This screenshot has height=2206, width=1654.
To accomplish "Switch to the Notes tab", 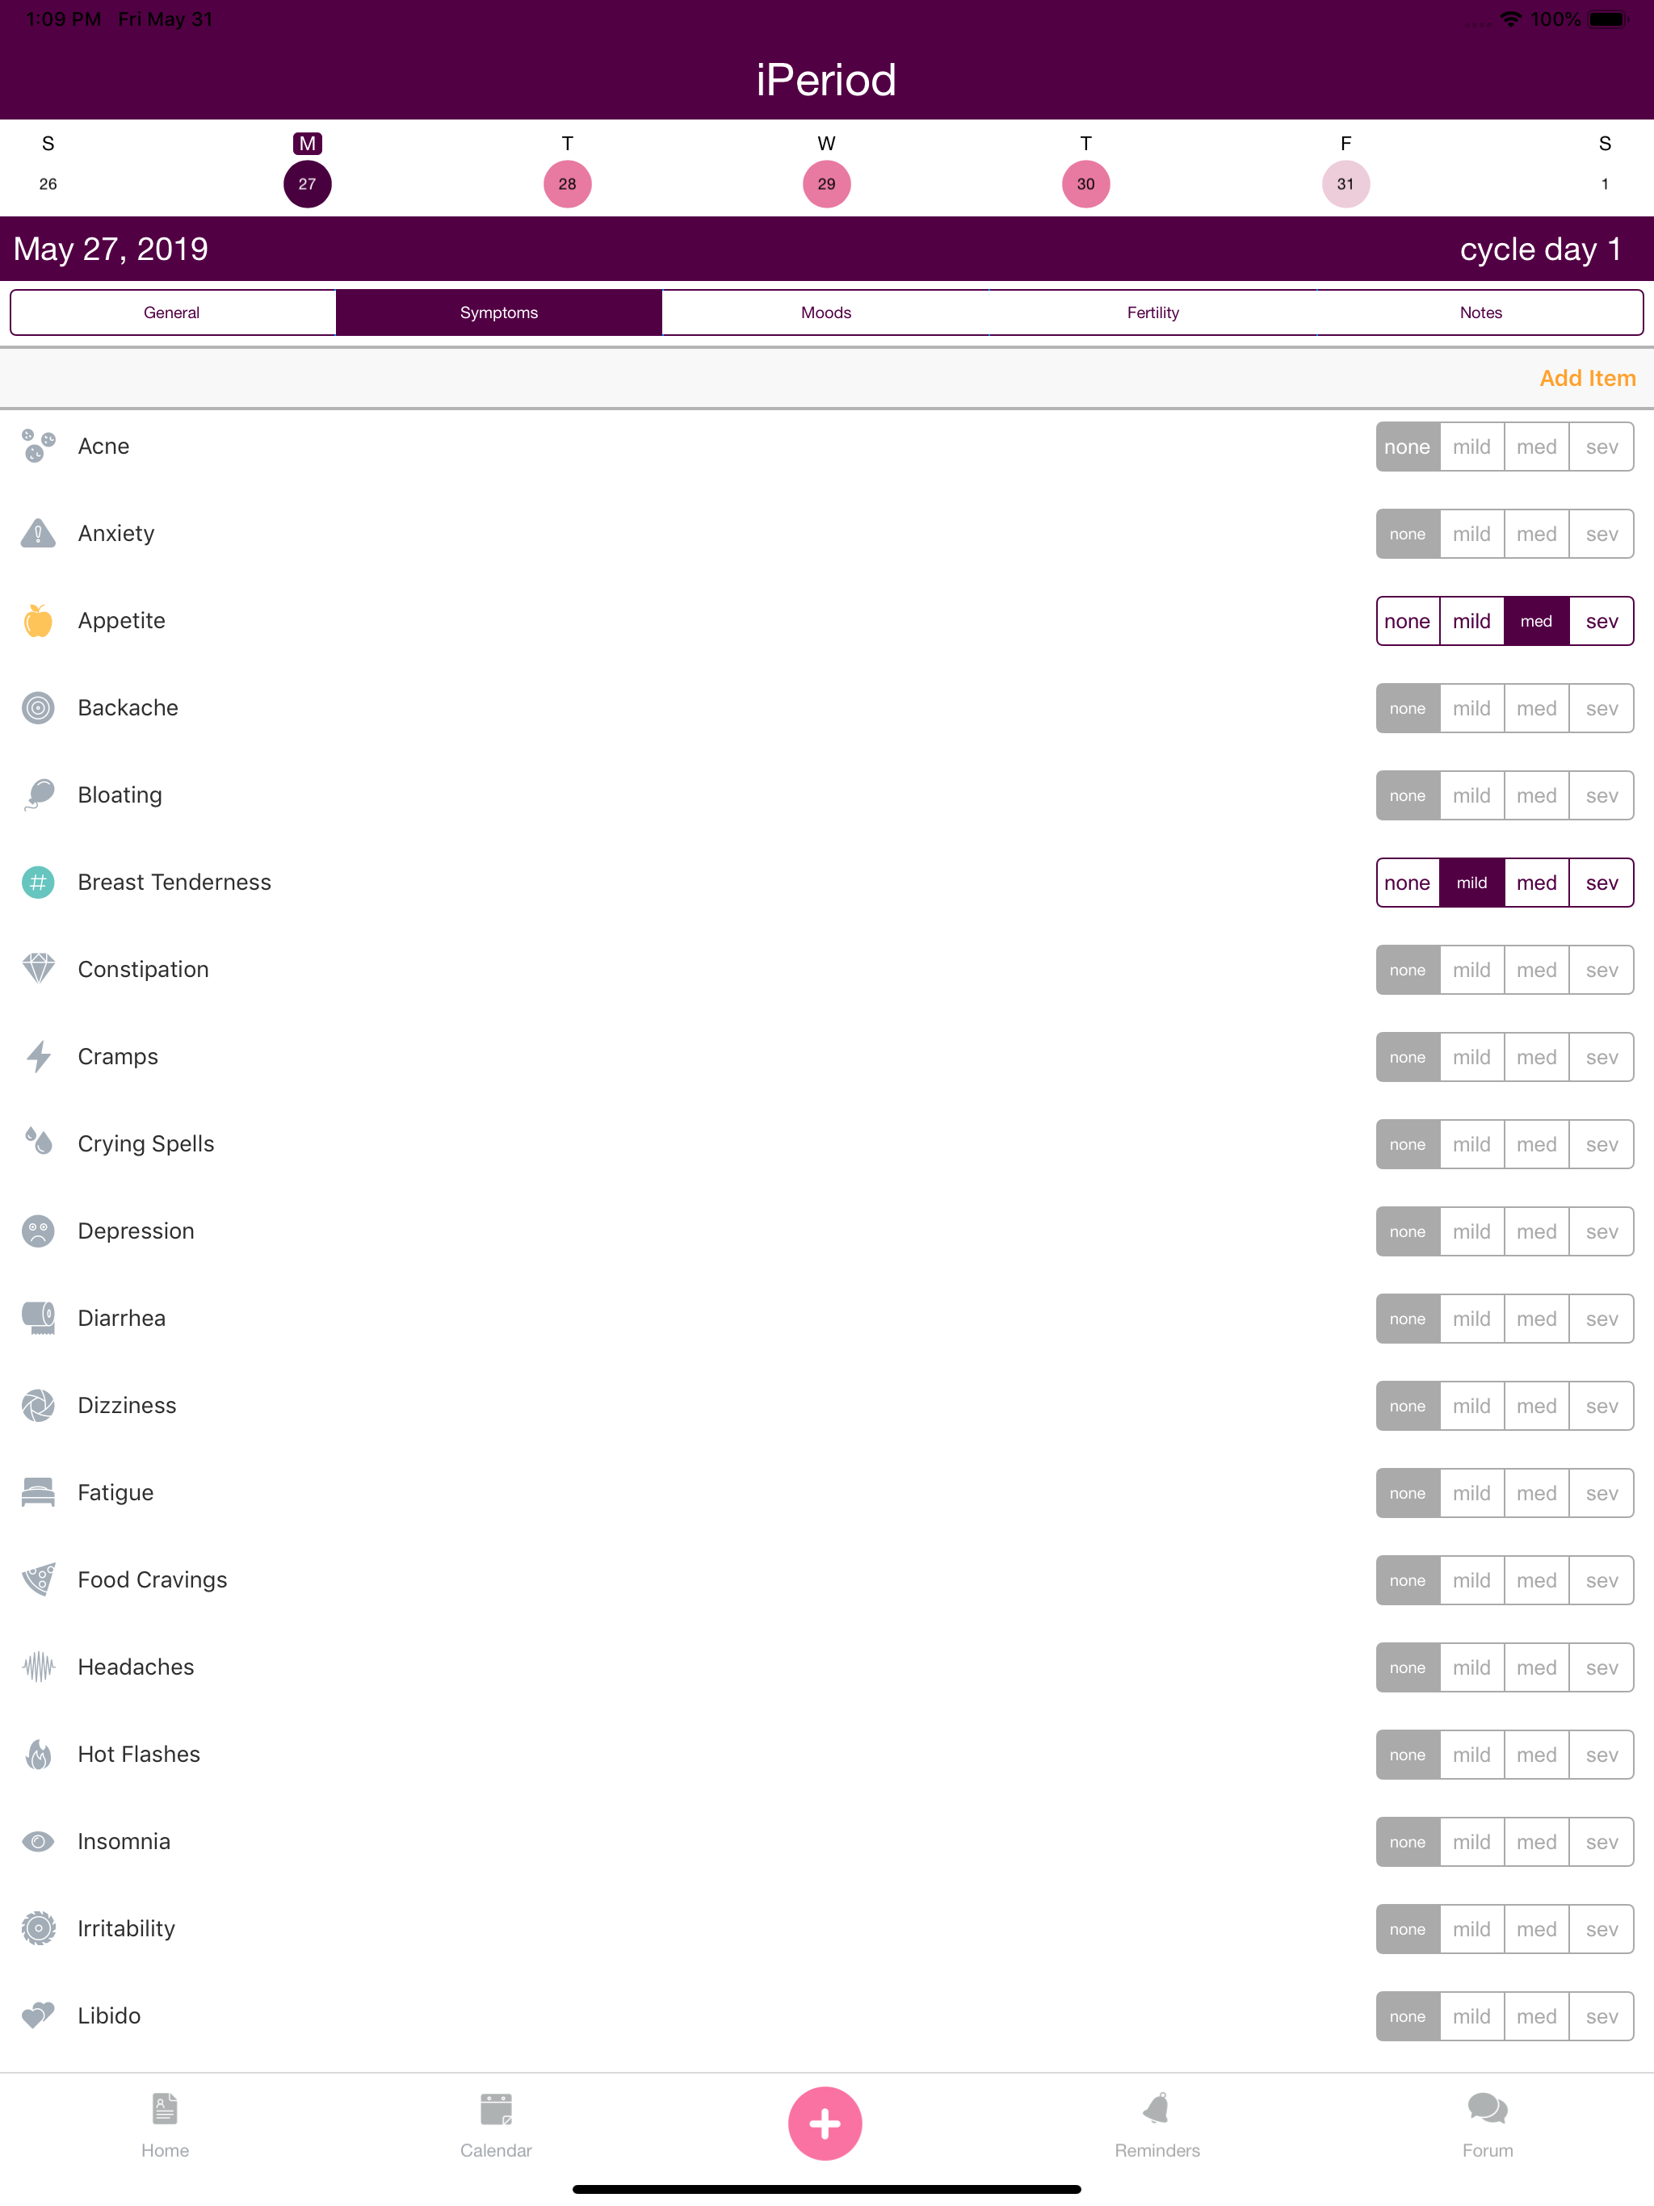I will pos(1480,312).
